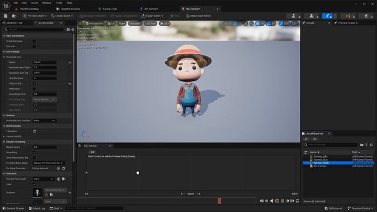Image resolution: width=377 pixels, height=212 pixels.
Task: Toggle the Scale Animation checkbox
Action: click(x=34, y=41)
